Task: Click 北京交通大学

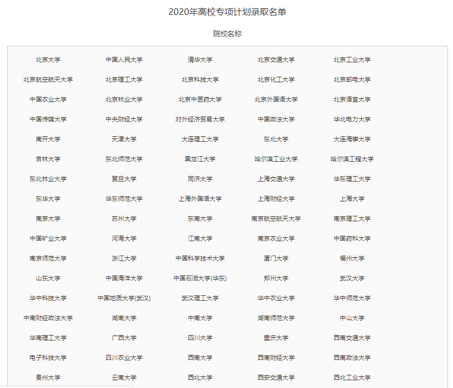Action: (x=276, y=60)
